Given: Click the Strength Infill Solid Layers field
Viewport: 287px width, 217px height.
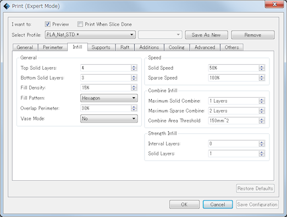Looking at the screenshot, I should click(234, 154).
